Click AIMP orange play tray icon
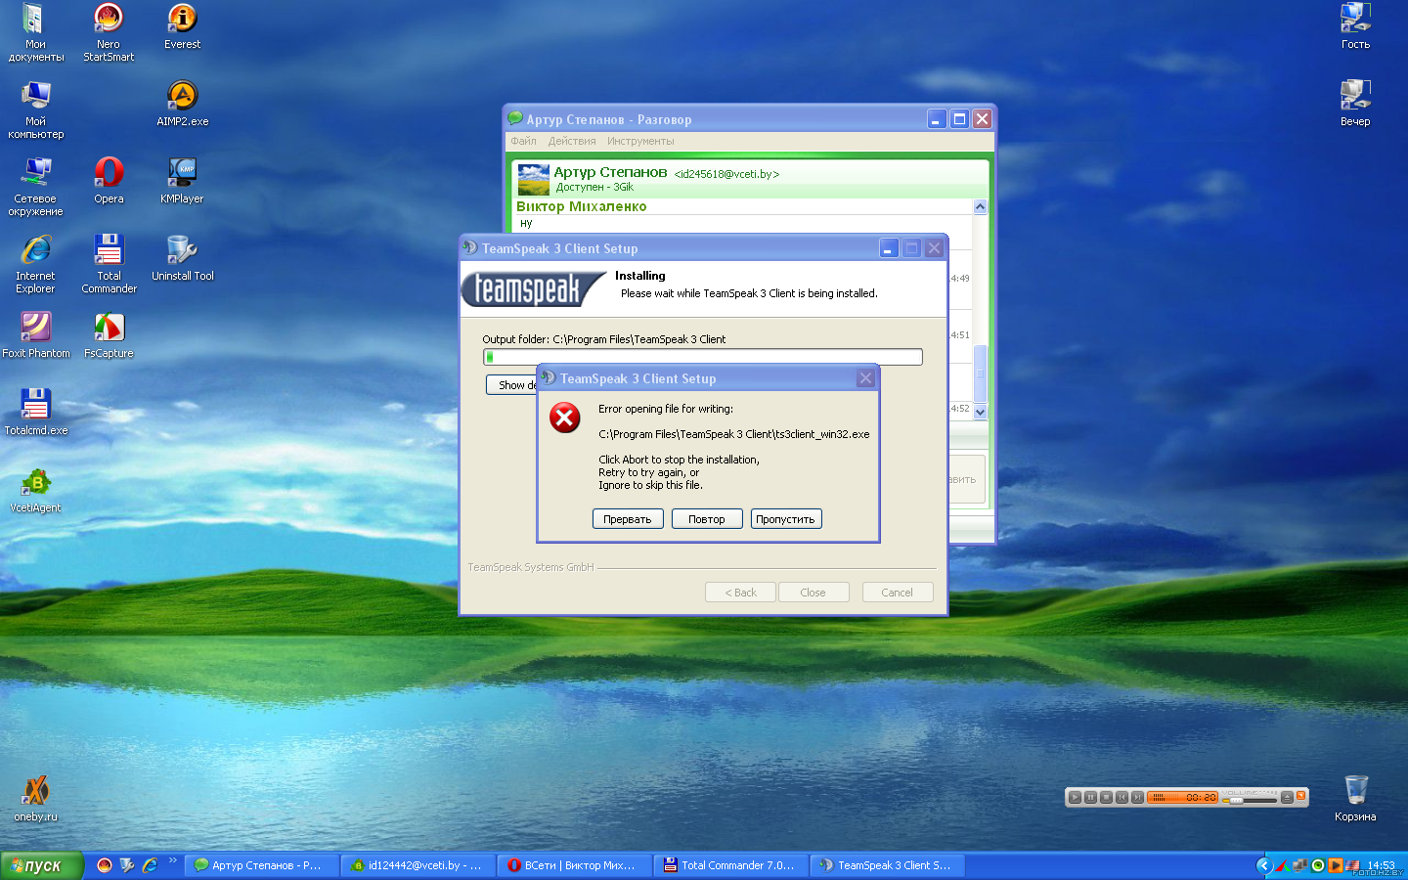The image size is (1408, 880). click(1336, 865)
